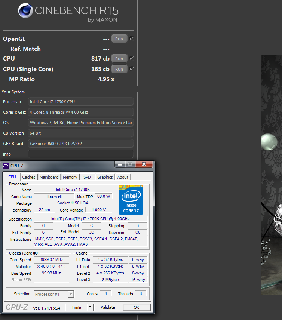Open the Tools dropdown arrow in CPU-Z
Screen dimensions: 282x320
coord(90,307)
